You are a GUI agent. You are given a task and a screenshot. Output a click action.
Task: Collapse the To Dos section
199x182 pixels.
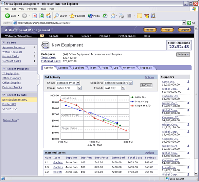[4, 42]
